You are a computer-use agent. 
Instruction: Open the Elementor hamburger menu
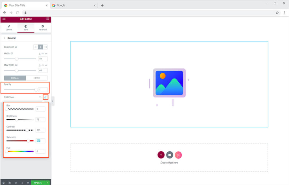pos(4,19)
